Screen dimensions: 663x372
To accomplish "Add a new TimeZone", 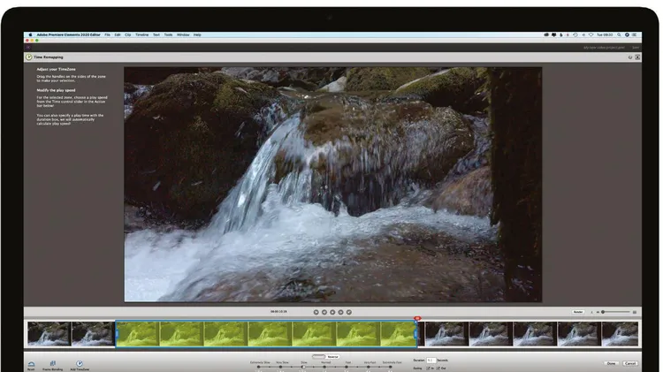I will (79, 363).
